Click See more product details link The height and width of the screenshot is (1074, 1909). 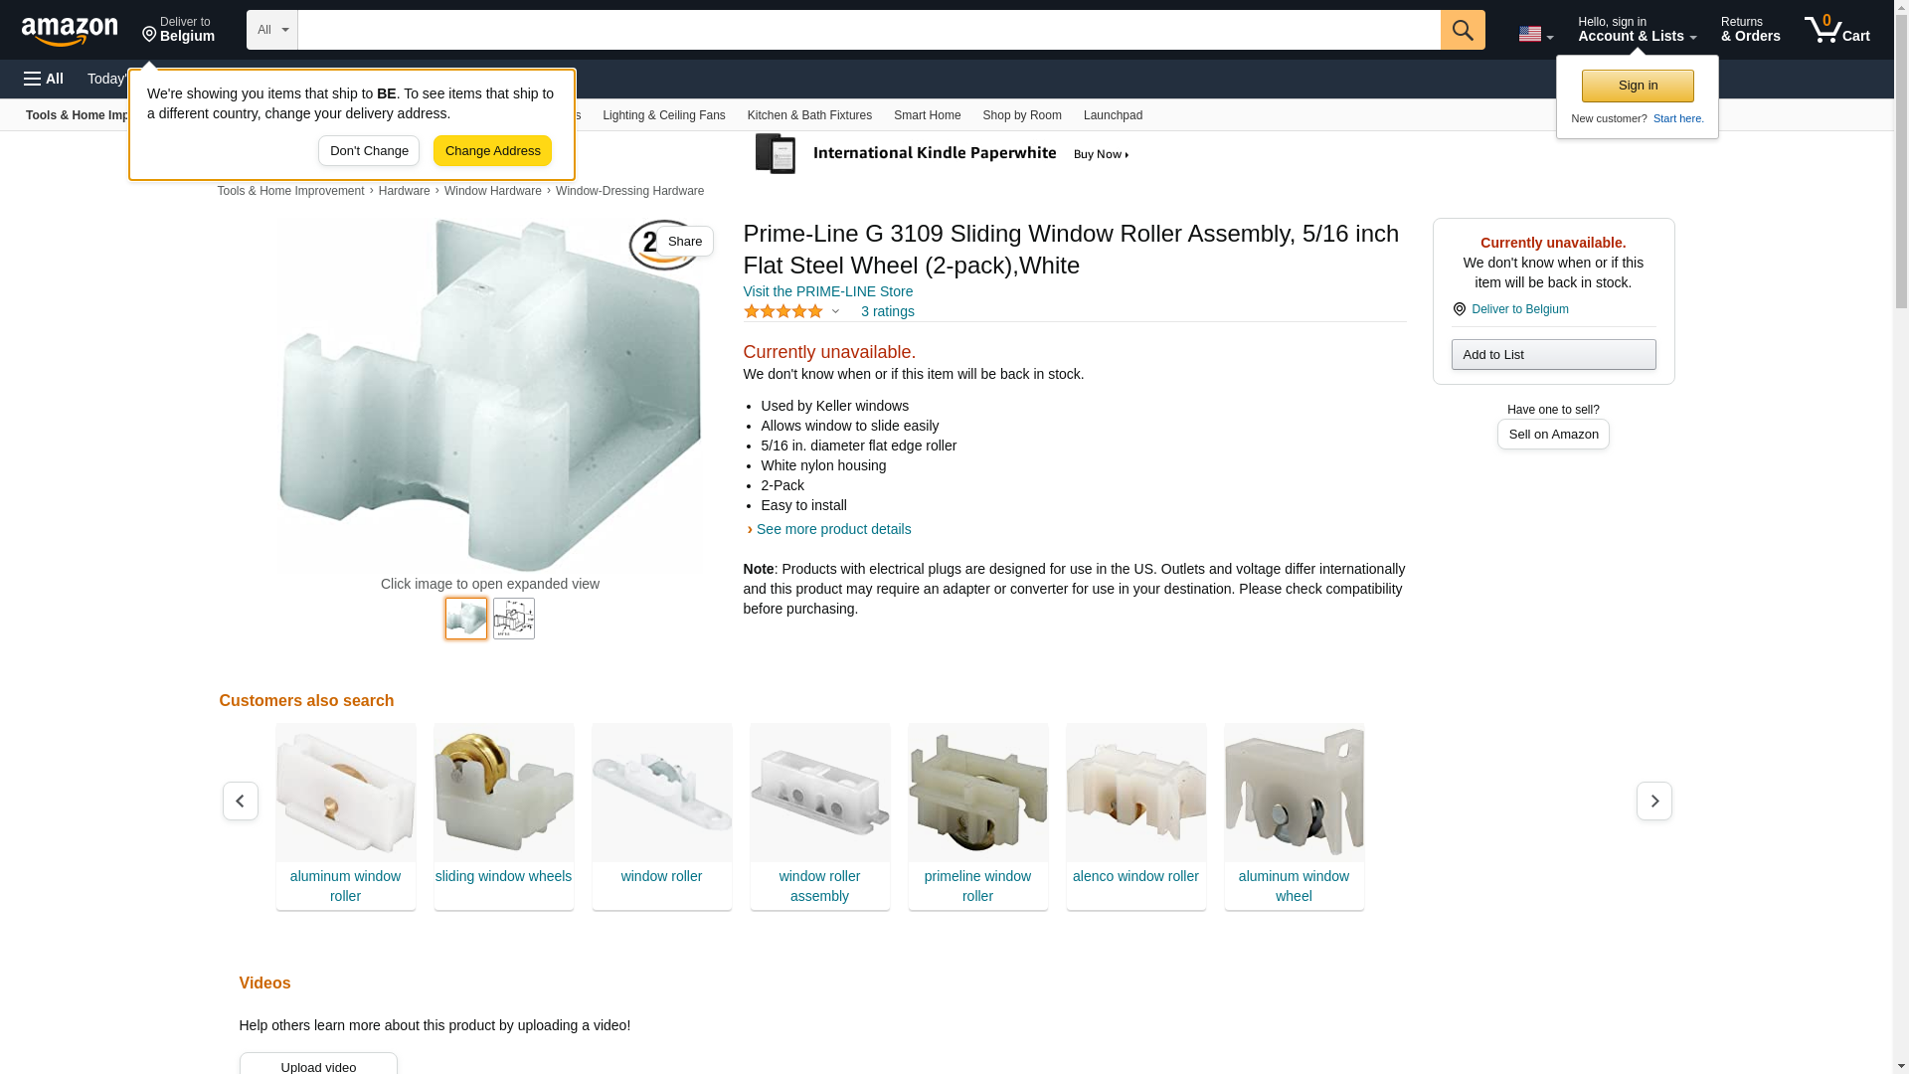[x=833, y=529]
